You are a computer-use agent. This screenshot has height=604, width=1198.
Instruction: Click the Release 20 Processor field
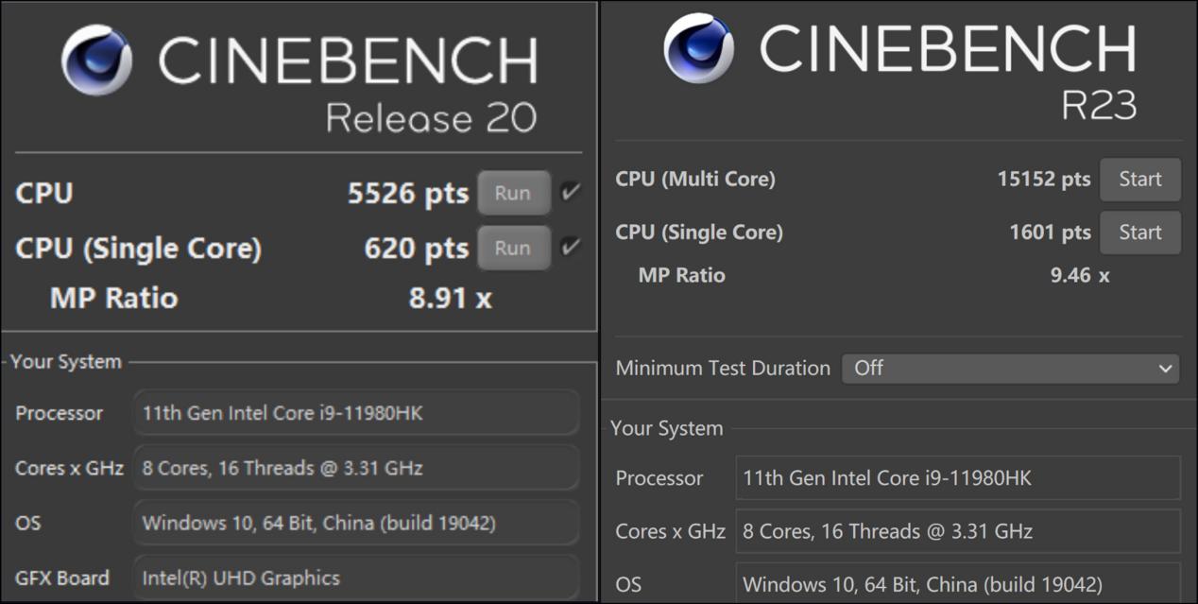(x=356, y=413)
